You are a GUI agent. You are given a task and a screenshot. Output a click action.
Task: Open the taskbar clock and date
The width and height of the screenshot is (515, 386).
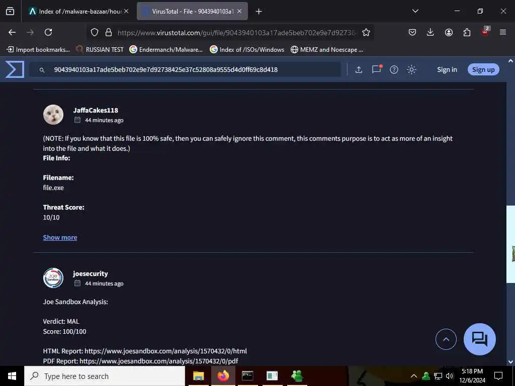[472, 376]
